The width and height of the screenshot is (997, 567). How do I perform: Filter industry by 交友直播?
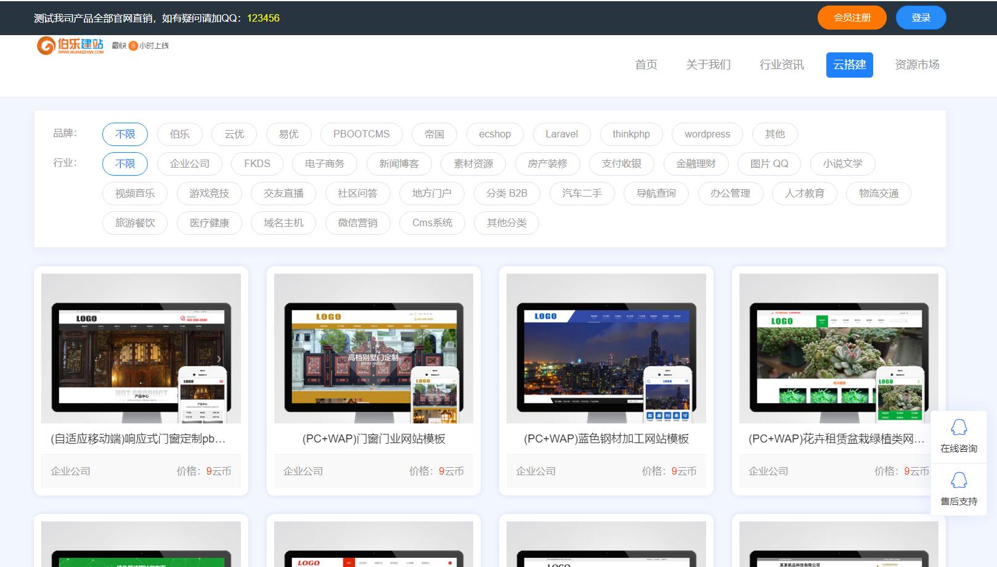283,193
